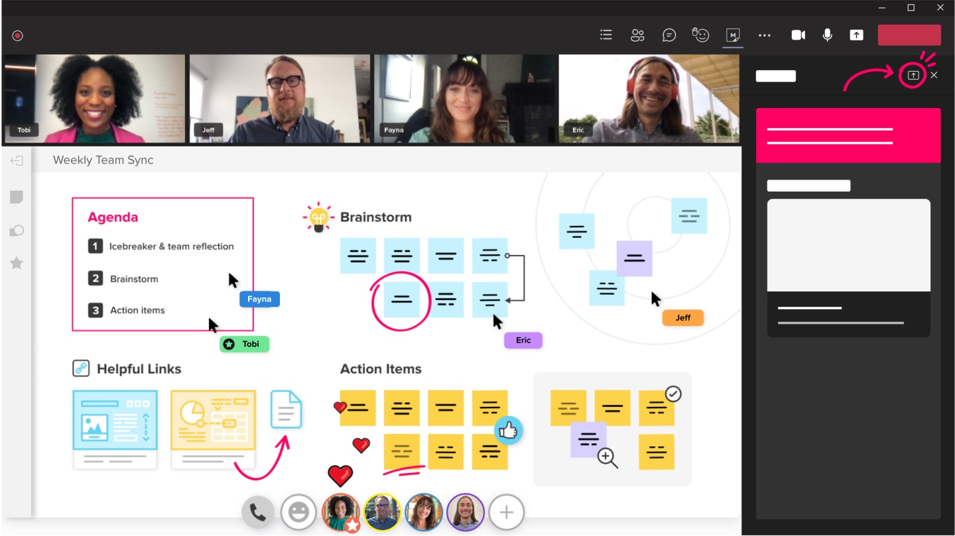The width and height of the screenshot is (955, 536).
Task: Expand the add participant plus control
Action: tap(506, 511)
